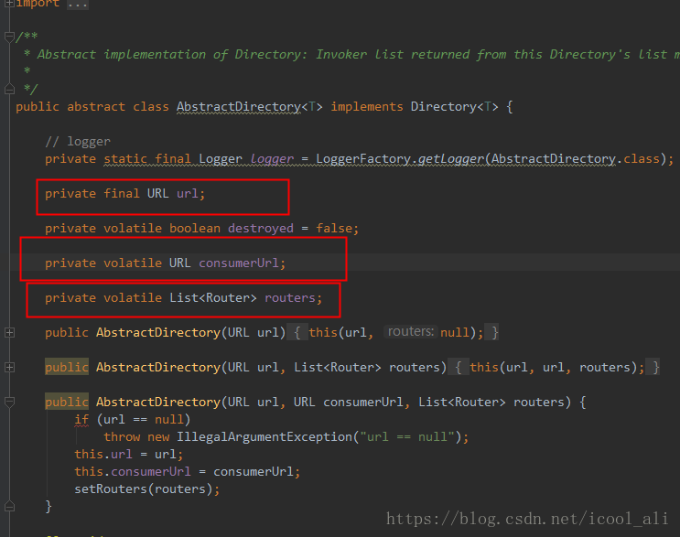Click the AbstractDirectory class name in declaration

point(239,107)
